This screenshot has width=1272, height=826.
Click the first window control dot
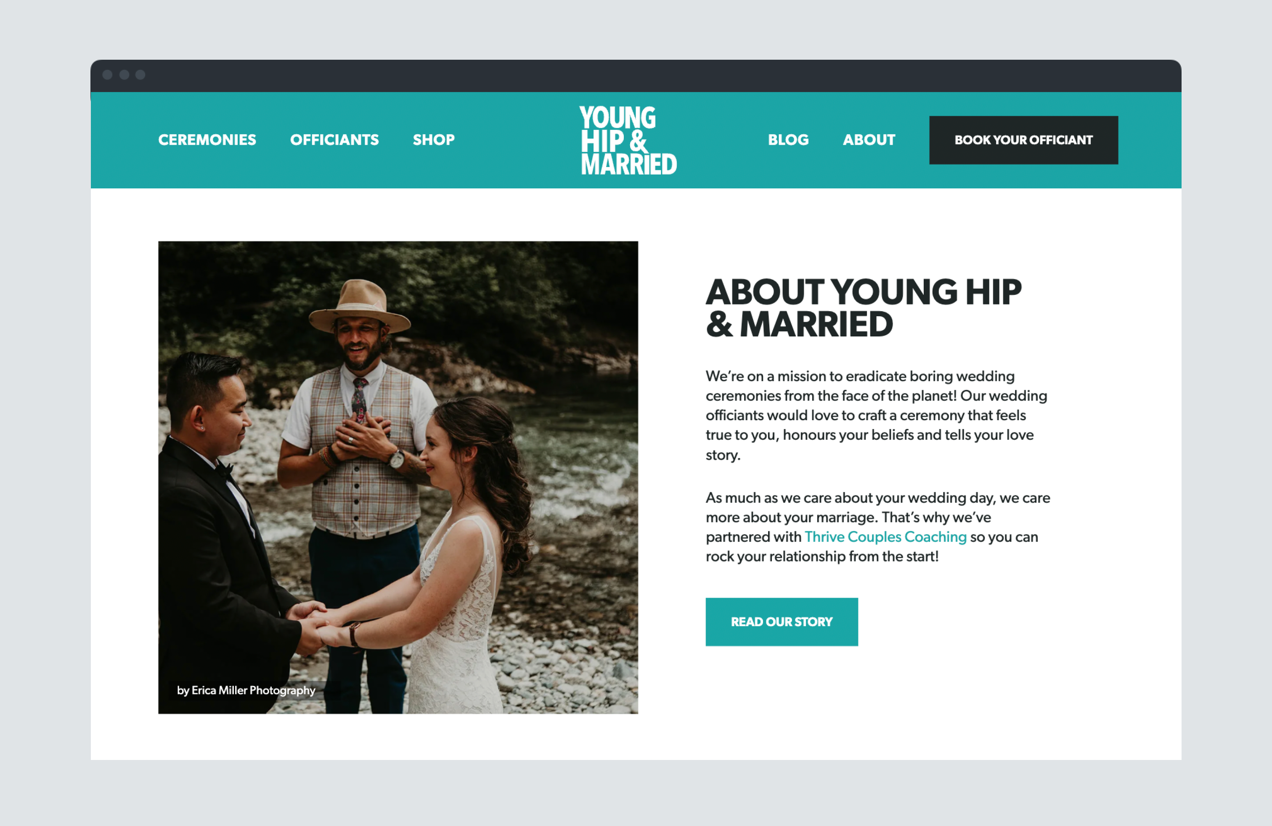tap(107, 75)
